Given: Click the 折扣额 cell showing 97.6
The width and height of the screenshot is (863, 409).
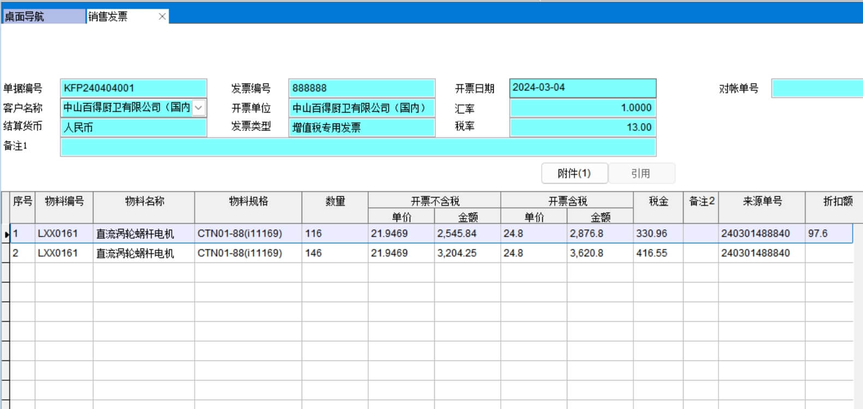Looking at the screenshot, I should (x=828, y=234).
